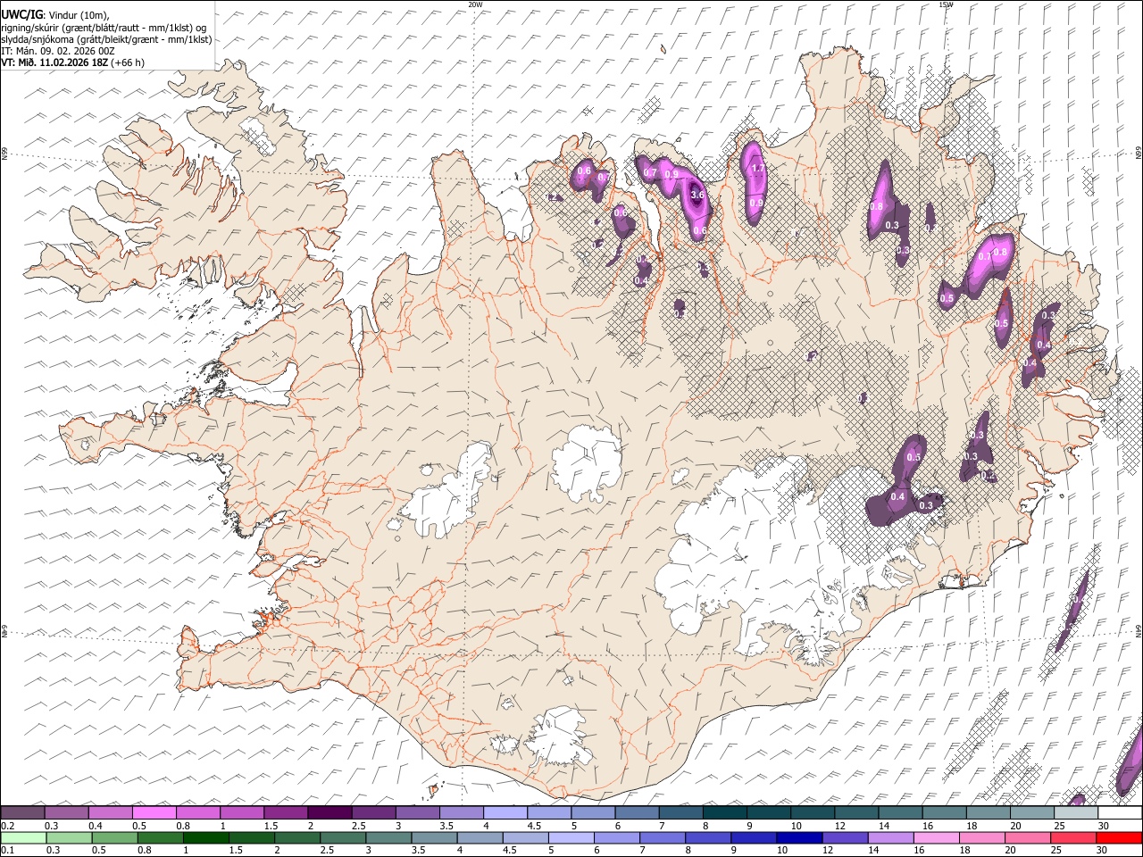
Task: Click the light grey legend swatch labeled 25
Action: tap(1075, 813)
